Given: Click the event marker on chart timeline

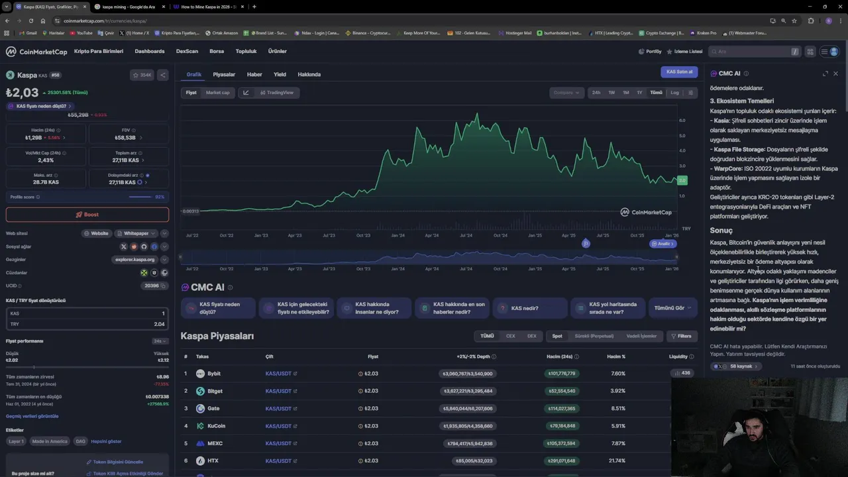Looking at the screenshot, I should coord(586,244).
